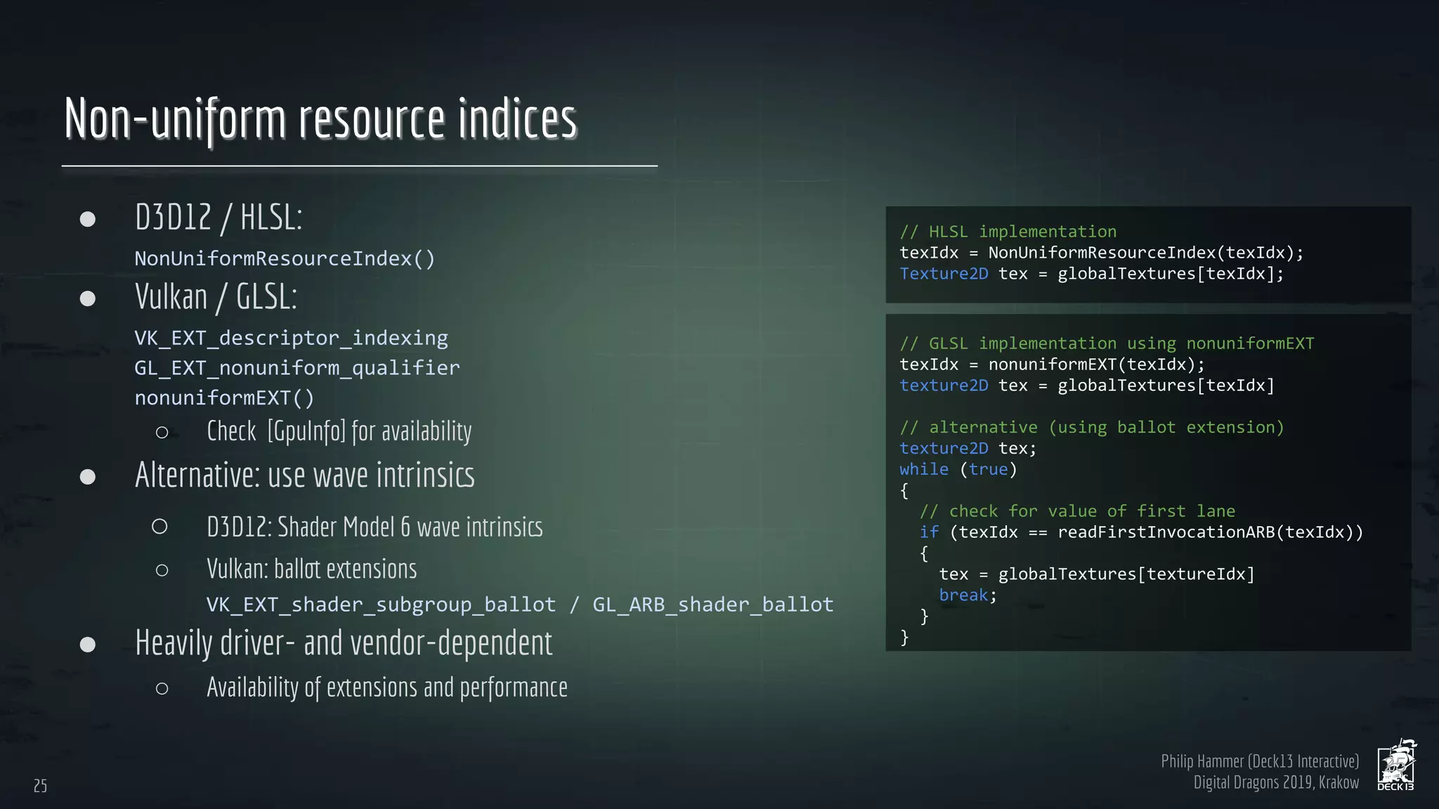This screenshot has width=1439, height=809.
Task: Click the Deck13 logo icon
Action: 1396,765
